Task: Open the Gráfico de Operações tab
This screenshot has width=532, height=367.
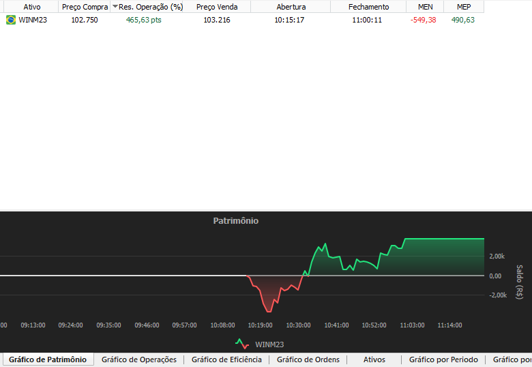Action: pos(139,359)
